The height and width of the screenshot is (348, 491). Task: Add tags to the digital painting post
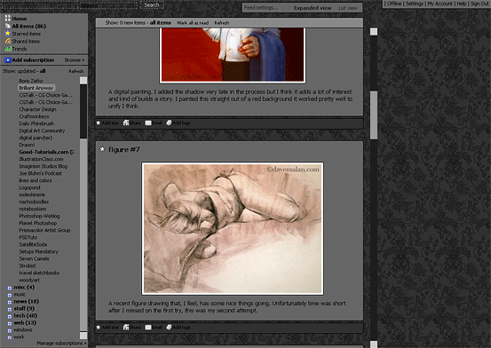pos(178,123)
